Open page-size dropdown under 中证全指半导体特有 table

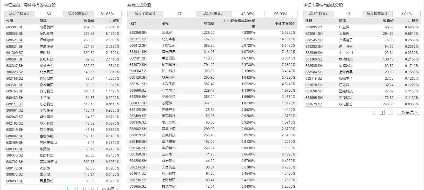tap(109, 189)
